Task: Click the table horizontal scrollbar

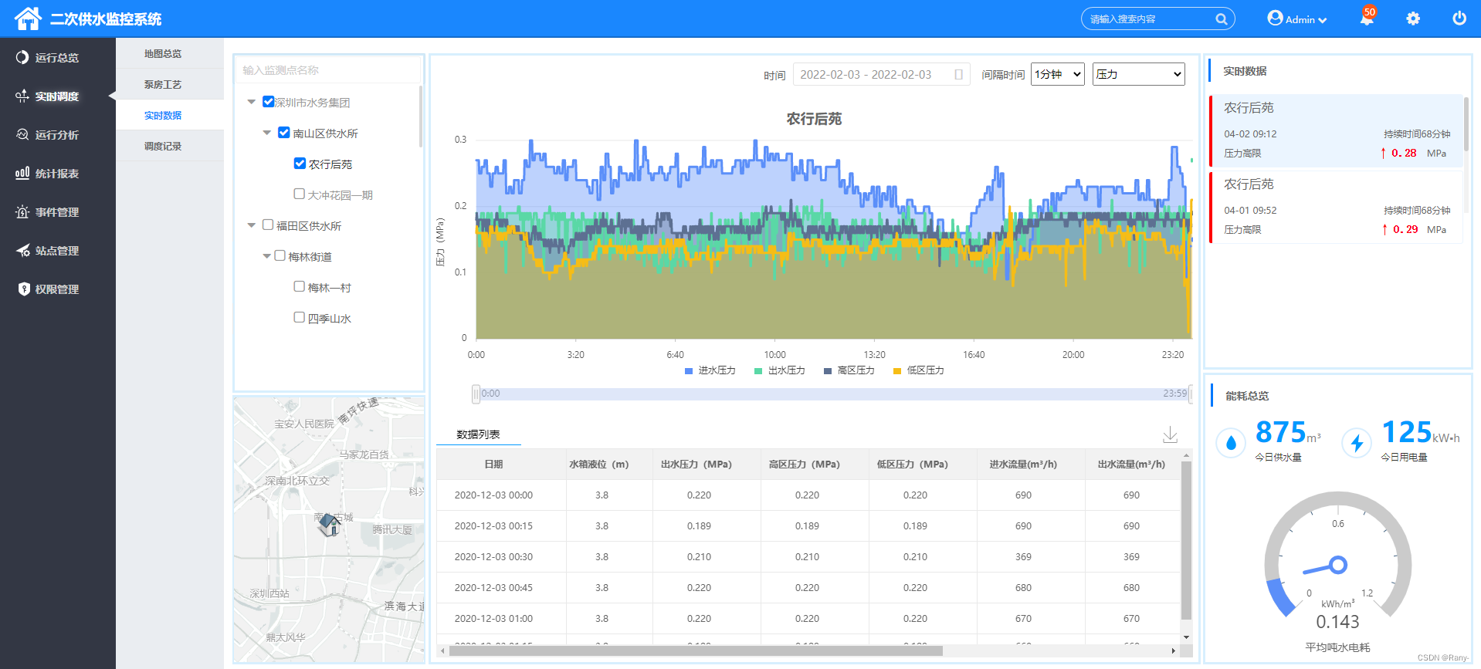Action: tap(696, 650)
